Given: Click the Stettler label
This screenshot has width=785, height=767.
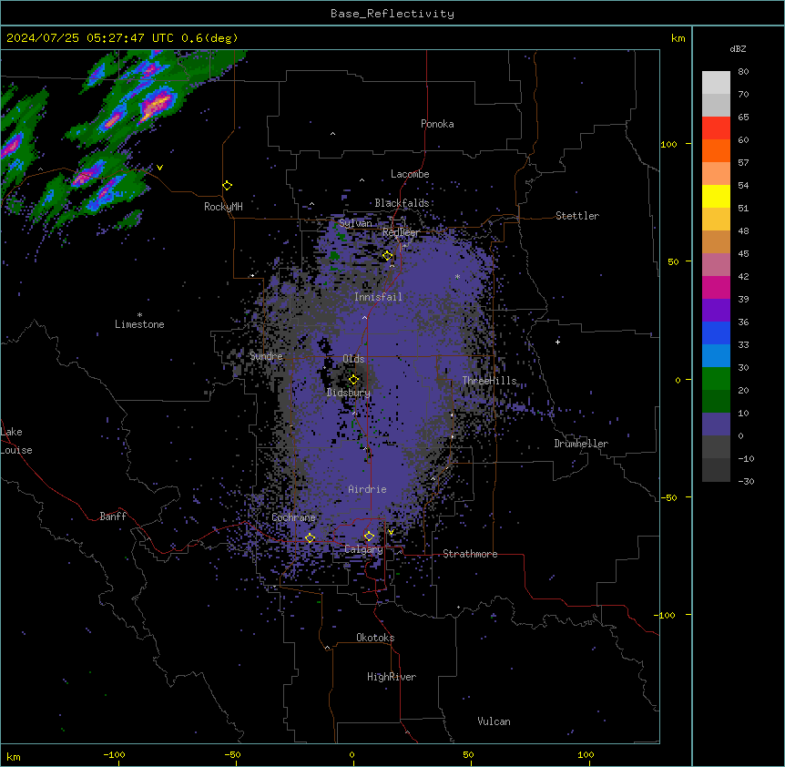Looking at the screenshot, I should [577, 216].
